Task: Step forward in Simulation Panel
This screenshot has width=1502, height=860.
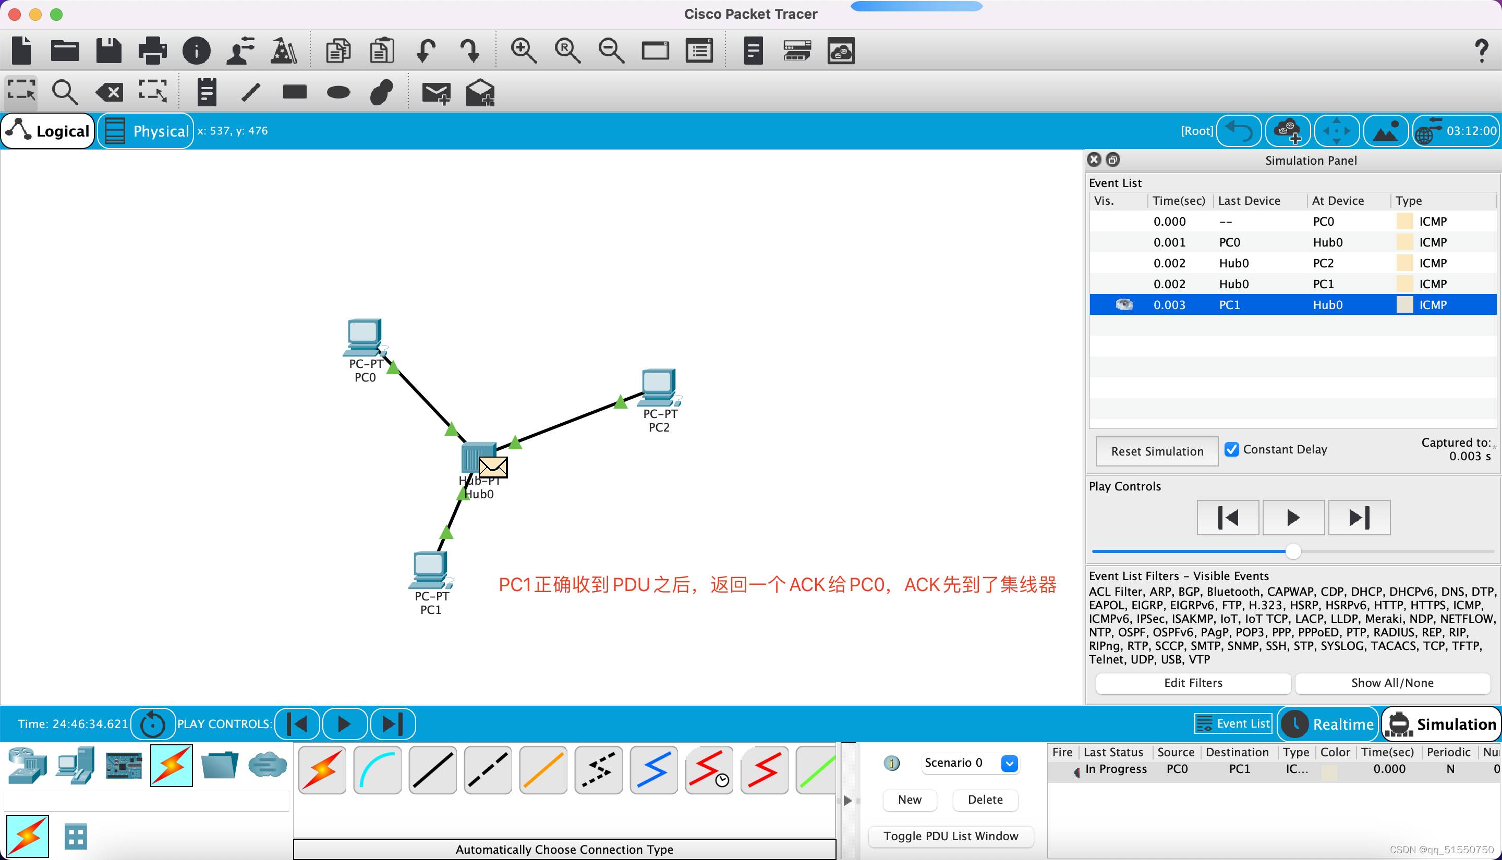Action: (1359, 518)
